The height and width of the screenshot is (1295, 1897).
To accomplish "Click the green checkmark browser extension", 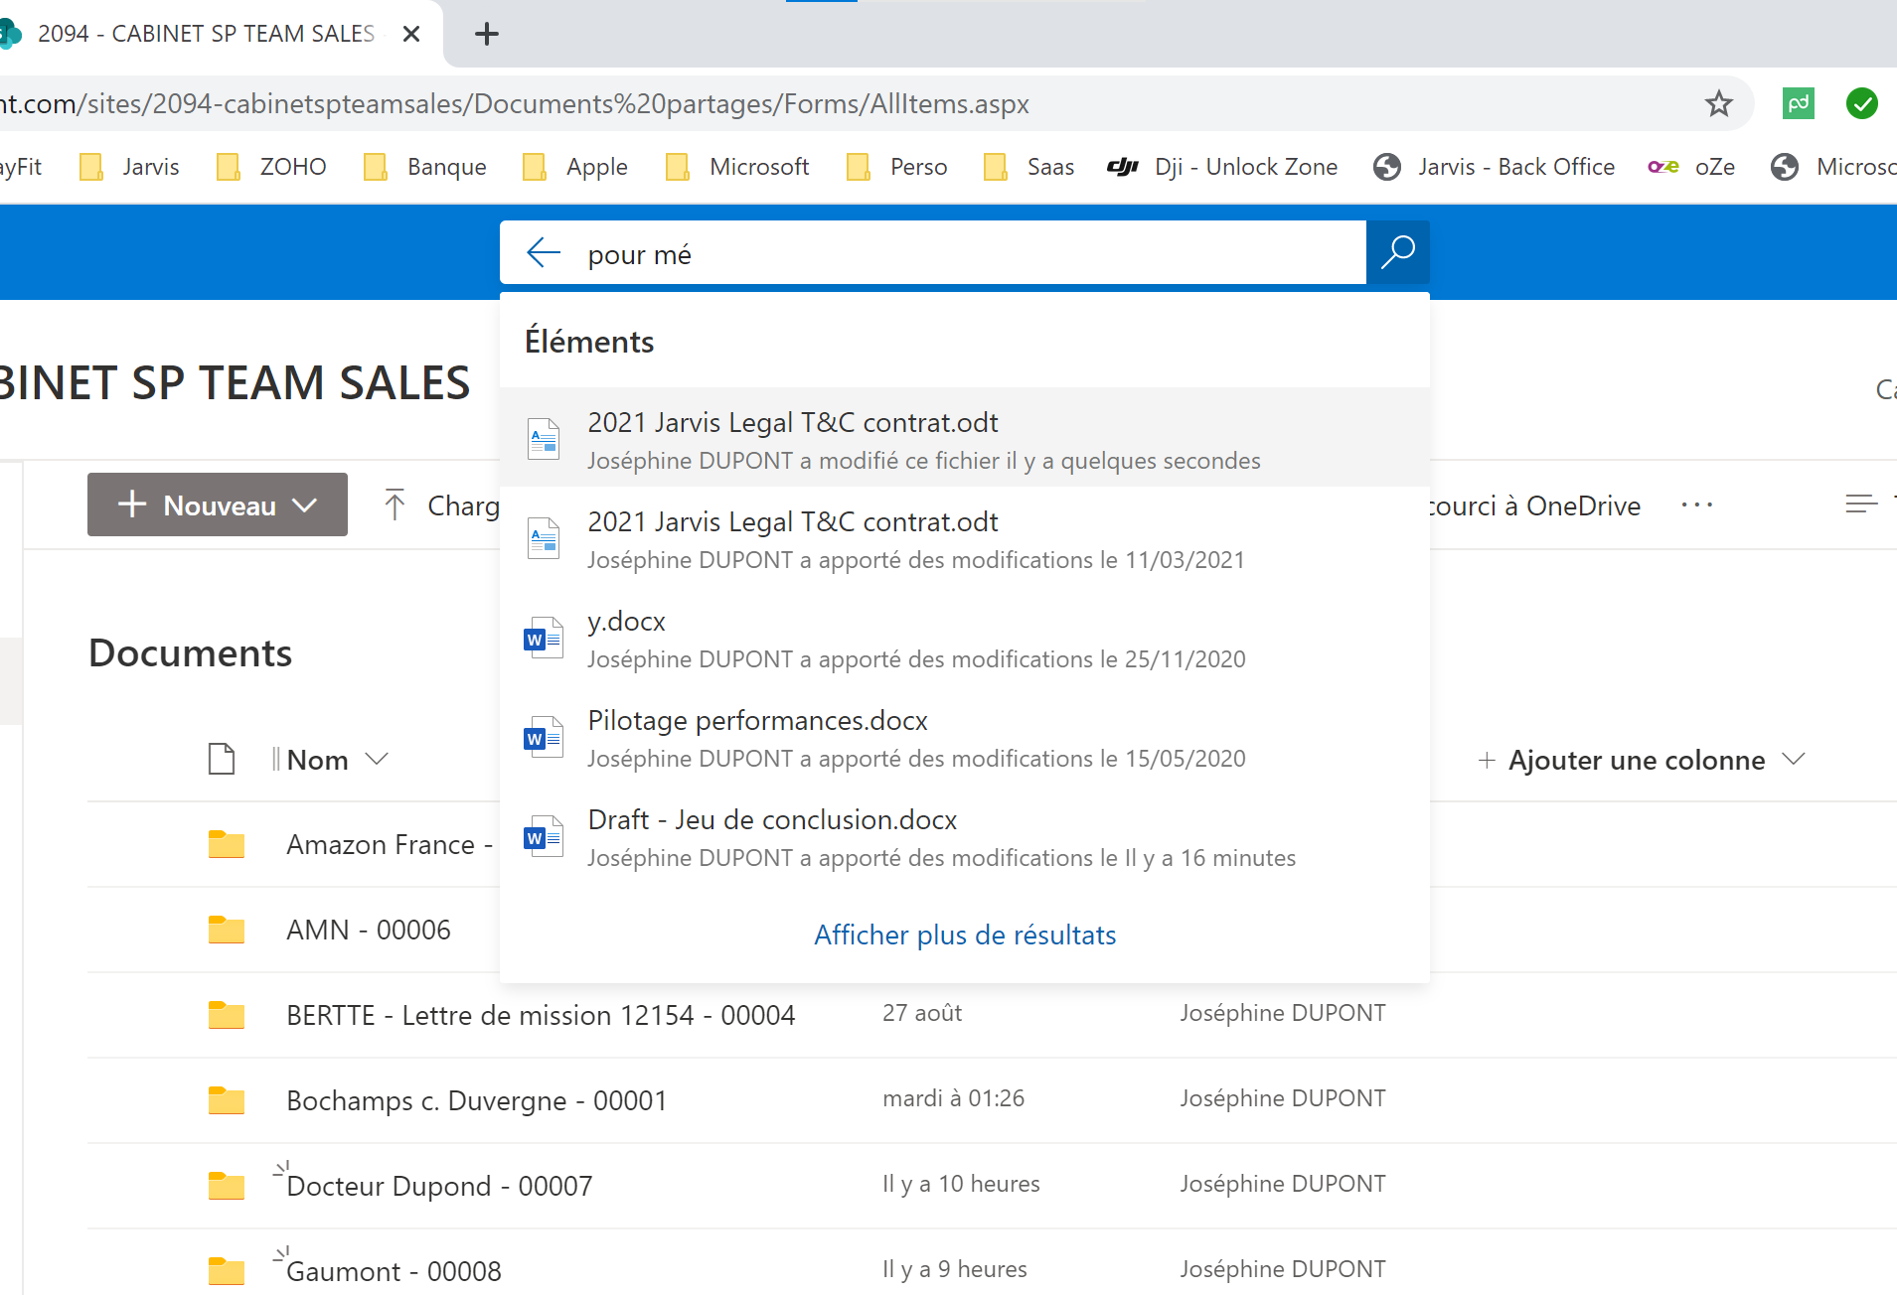I will (x=1861, y=103).
